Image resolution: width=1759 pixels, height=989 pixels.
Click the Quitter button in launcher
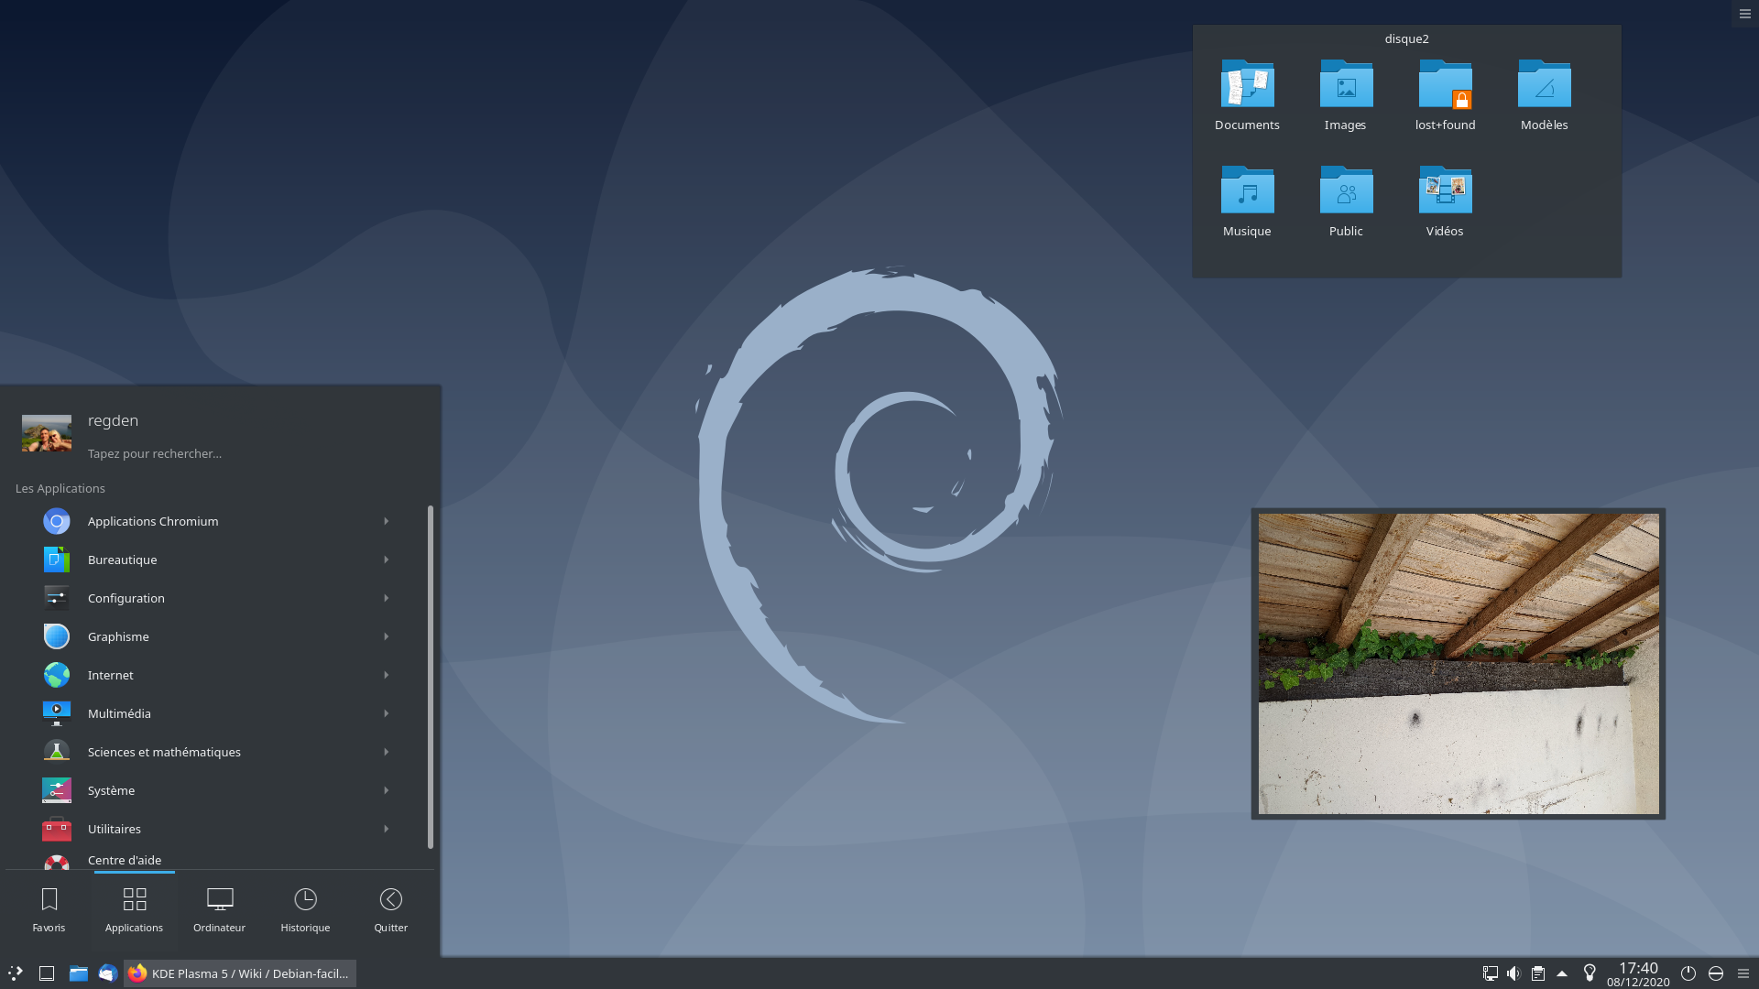point(390,910)
